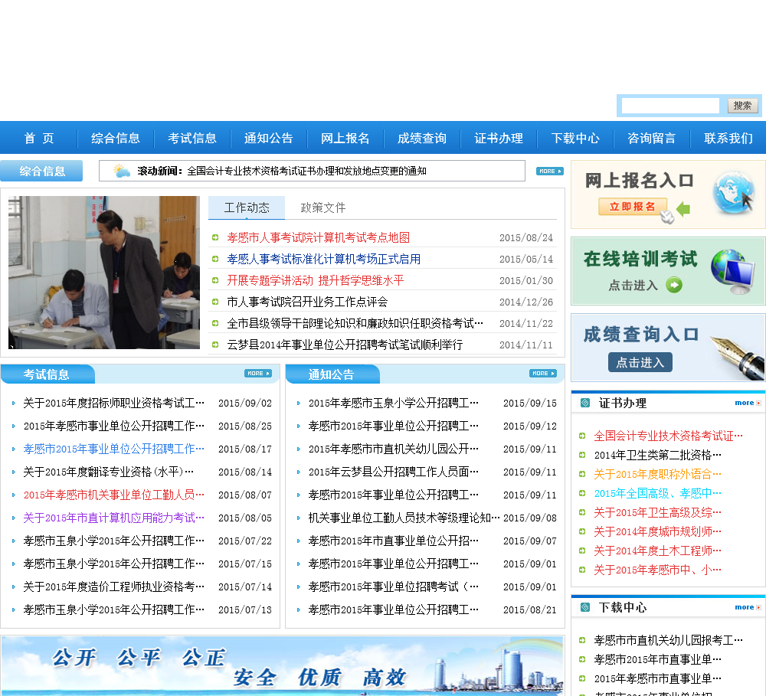The height and width of the screenshot is (696, 766).
Task: Click the 证书办理 section header icon
Action: coord(585,403)
